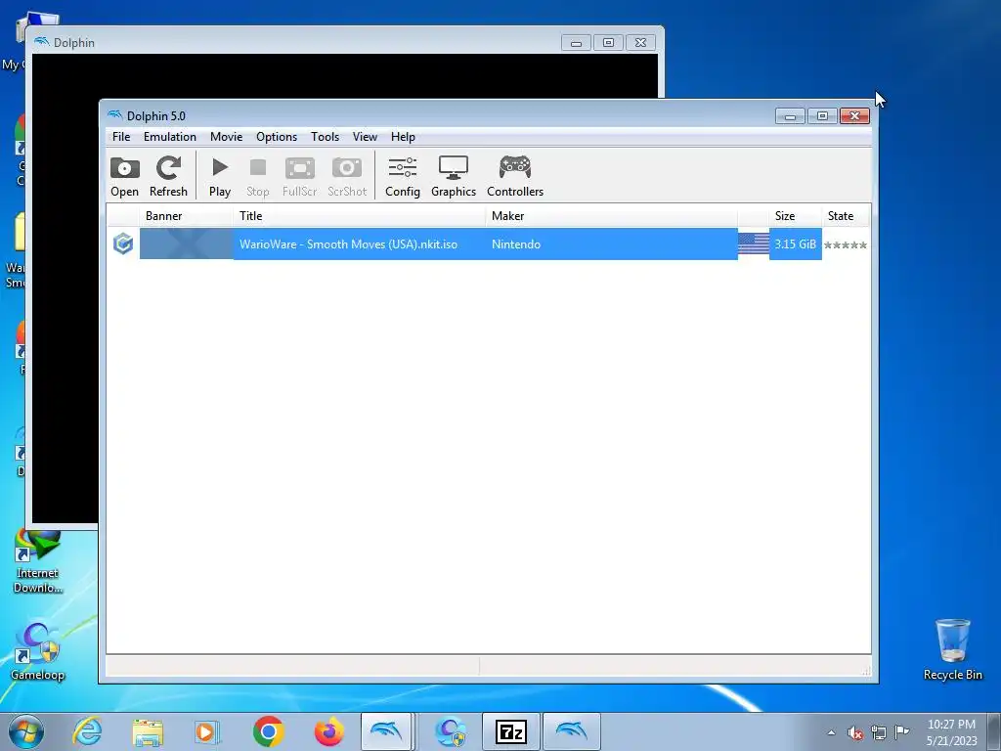This screenshot has height=751, width=1001.
Task: Switch to the first Dolphin taskbar button
Action: pyautogui.click(x=387, y=731)
